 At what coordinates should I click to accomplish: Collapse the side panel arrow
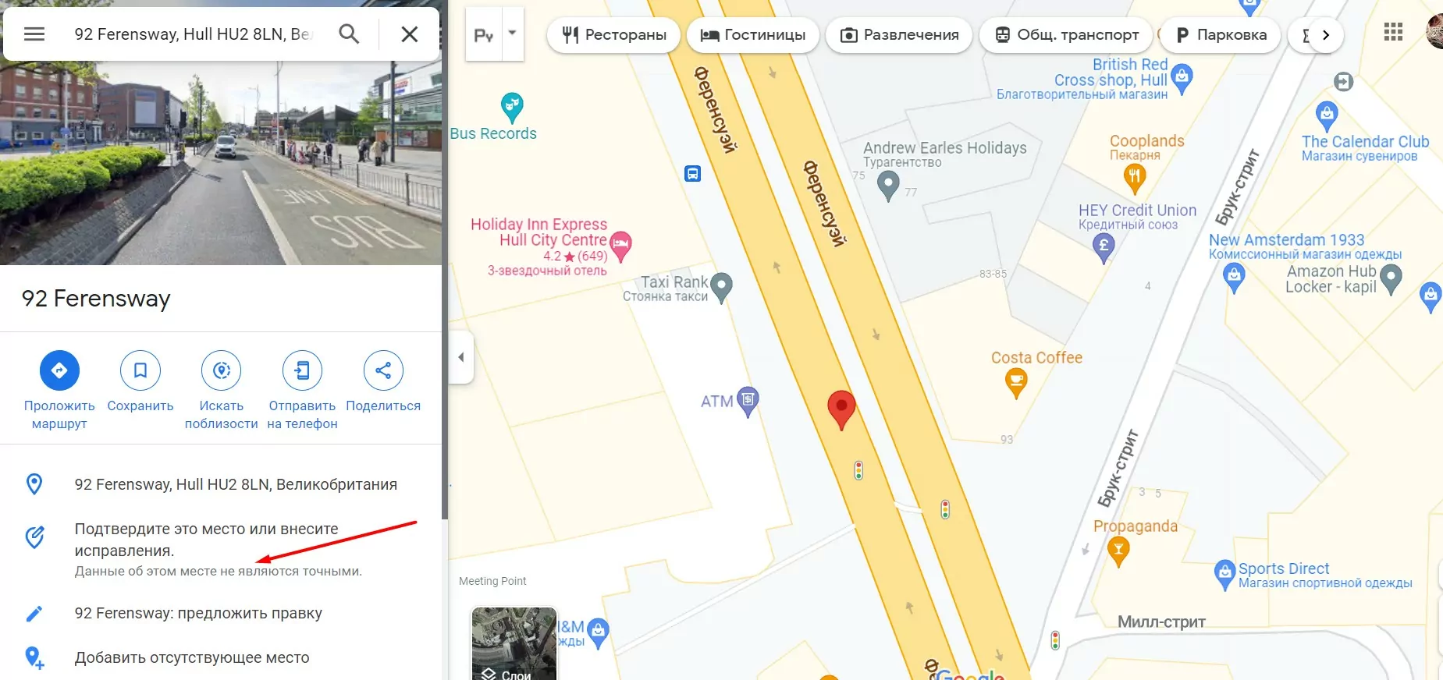(x=461, y=357)
